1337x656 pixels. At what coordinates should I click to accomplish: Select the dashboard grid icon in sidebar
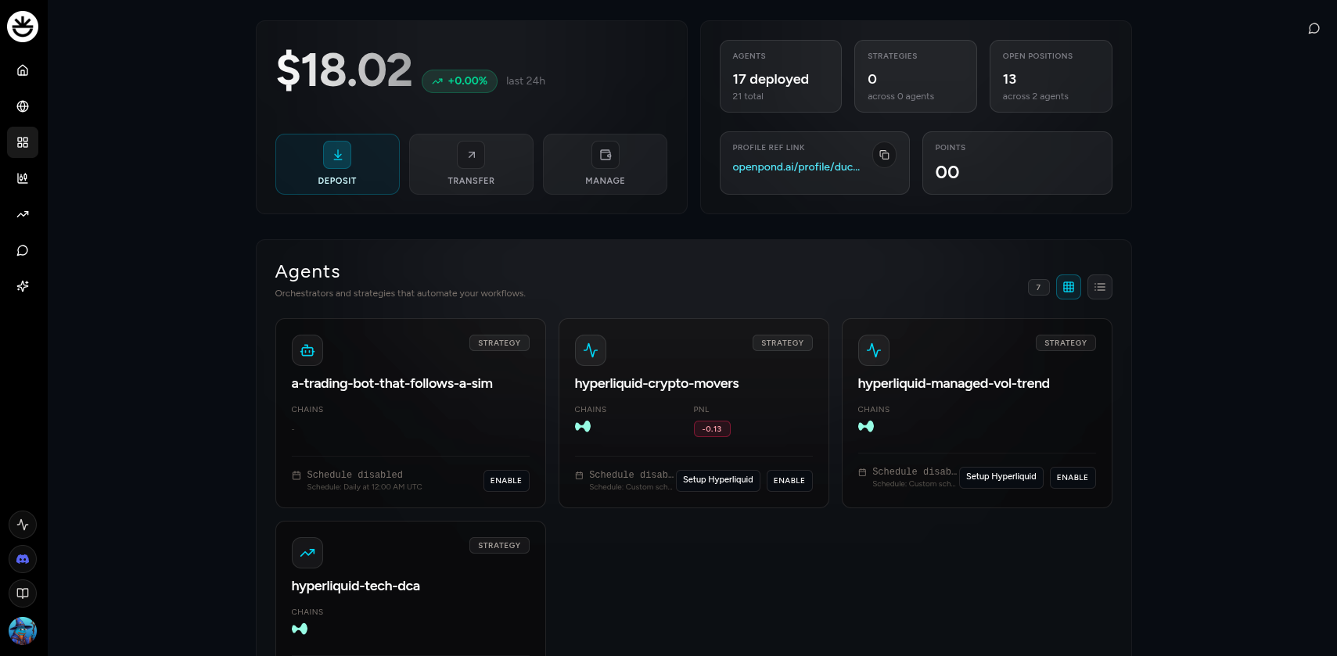(x=23, y=142)
